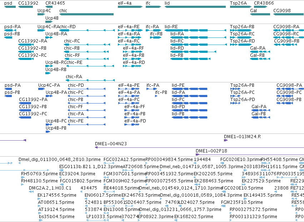
Task: Select transcript lid-RB
Action: (x=190, y=59)
